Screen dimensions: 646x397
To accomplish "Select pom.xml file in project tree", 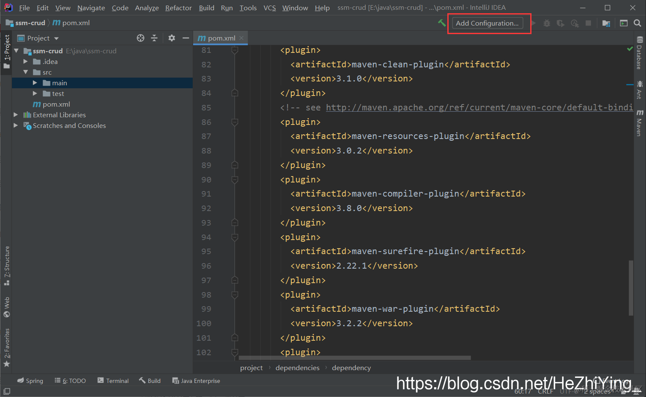I will tap(56, 104).
